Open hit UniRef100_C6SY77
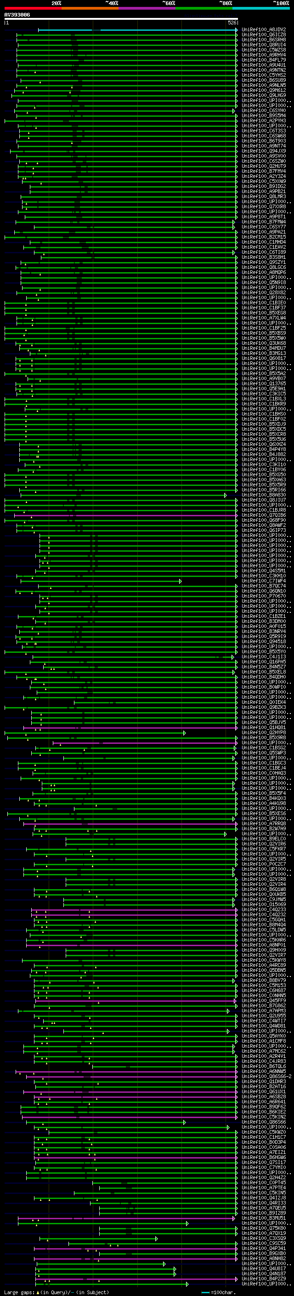The image size is (294, 1296). (264, 228)
